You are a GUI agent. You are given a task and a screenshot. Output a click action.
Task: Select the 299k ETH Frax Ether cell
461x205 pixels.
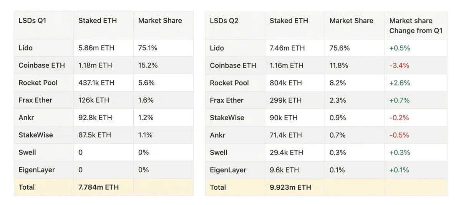coord(285,100)
